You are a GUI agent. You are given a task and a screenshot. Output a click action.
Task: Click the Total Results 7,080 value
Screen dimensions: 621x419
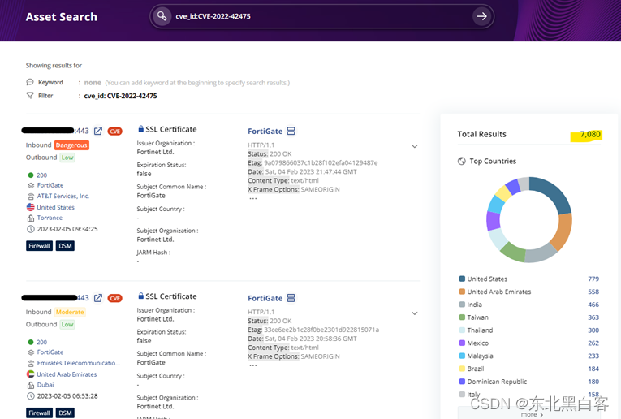point(590,134)
